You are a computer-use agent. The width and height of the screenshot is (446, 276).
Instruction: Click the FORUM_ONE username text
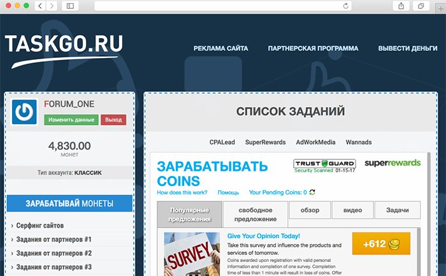click(69, 104)
